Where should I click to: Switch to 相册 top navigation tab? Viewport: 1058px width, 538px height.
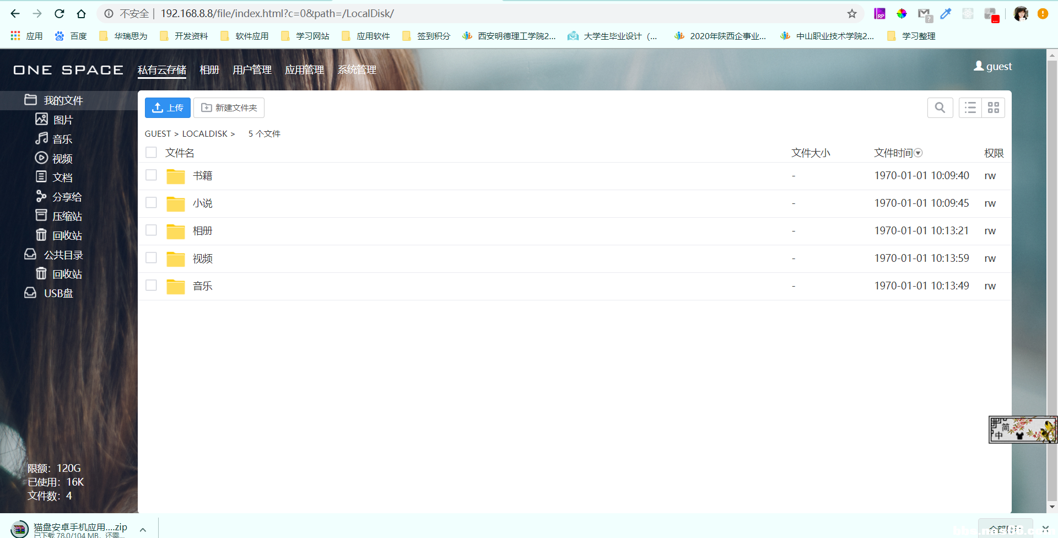[x=209, y=69]
